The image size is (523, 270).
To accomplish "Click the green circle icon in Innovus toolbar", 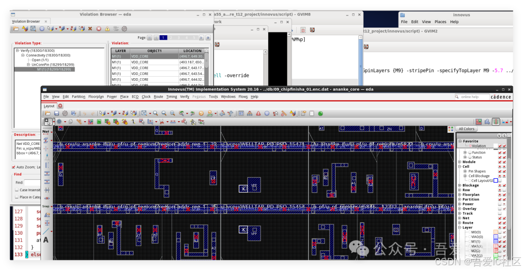I will (x=320, y=114).
